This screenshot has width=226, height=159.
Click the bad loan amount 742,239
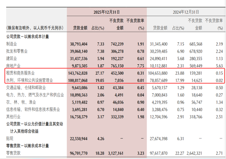[x=117, y=44]
